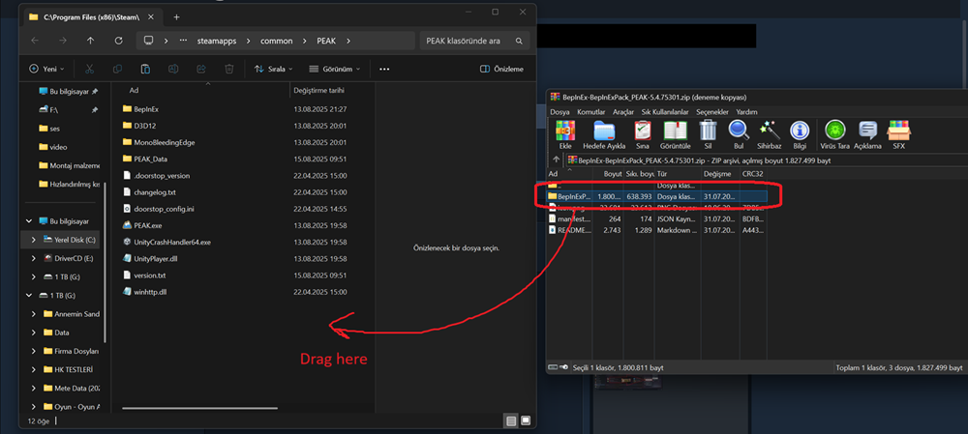Screen dimensions: 968x434
Task: Click the Sil trash icon in WinRAR
Action: [x=709, y=130]
